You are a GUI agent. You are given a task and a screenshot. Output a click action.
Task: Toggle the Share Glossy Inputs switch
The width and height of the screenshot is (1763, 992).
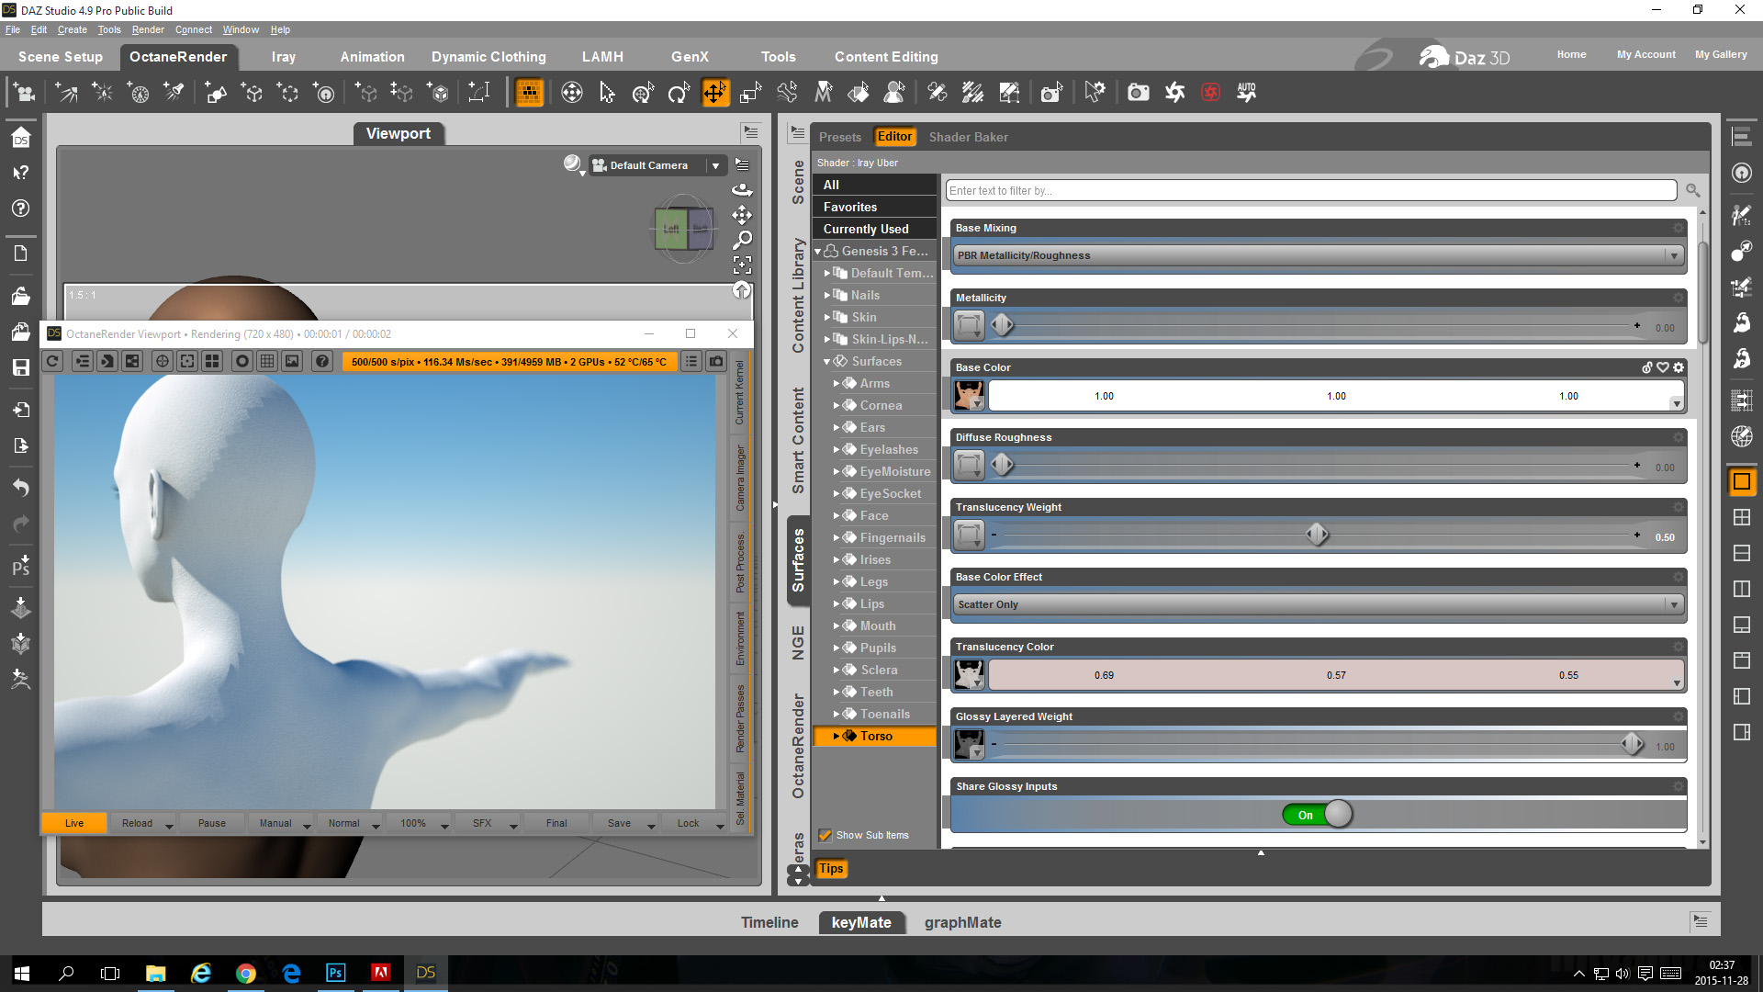point(1318,815)
